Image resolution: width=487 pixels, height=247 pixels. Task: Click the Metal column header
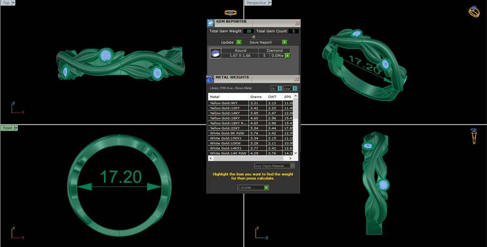(228, 97)
